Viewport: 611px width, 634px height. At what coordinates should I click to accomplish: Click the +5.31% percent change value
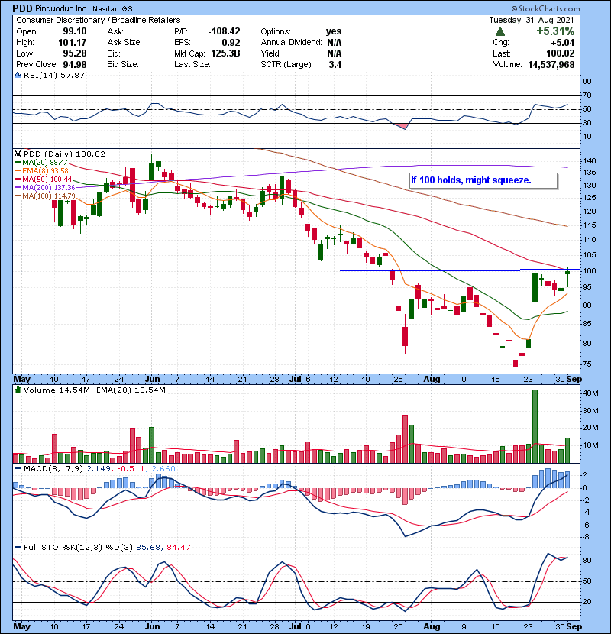click(555, 31)
